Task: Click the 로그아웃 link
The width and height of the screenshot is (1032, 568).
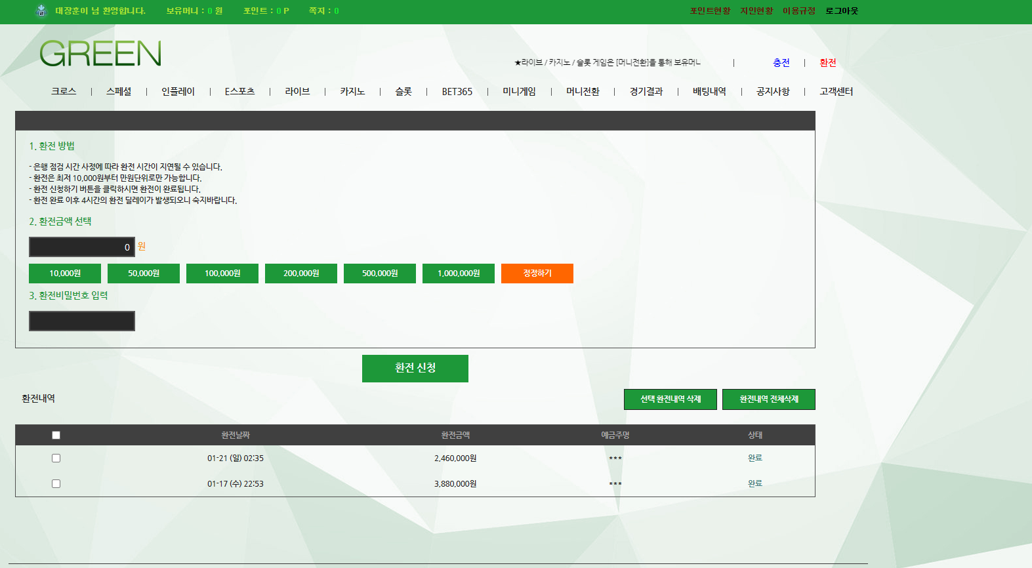Action: [x=842, y=11]
